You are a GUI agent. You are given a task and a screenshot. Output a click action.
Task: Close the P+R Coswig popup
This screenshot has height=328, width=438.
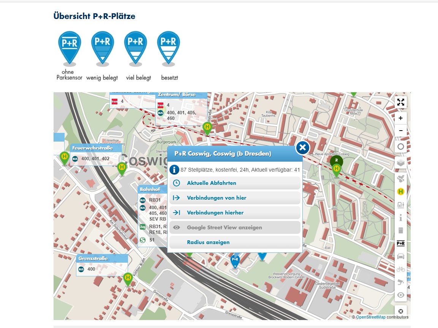point(302,147)
